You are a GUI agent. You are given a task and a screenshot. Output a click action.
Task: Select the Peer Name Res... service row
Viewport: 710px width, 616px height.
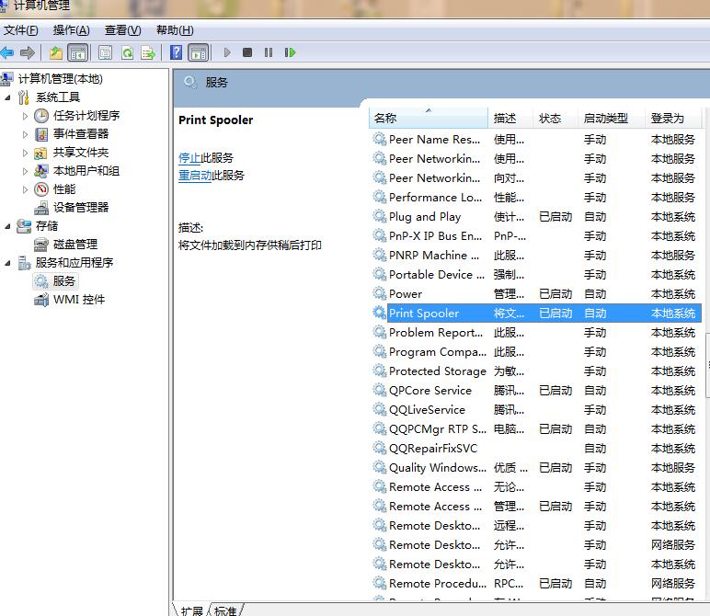click(x=535, y=140)
